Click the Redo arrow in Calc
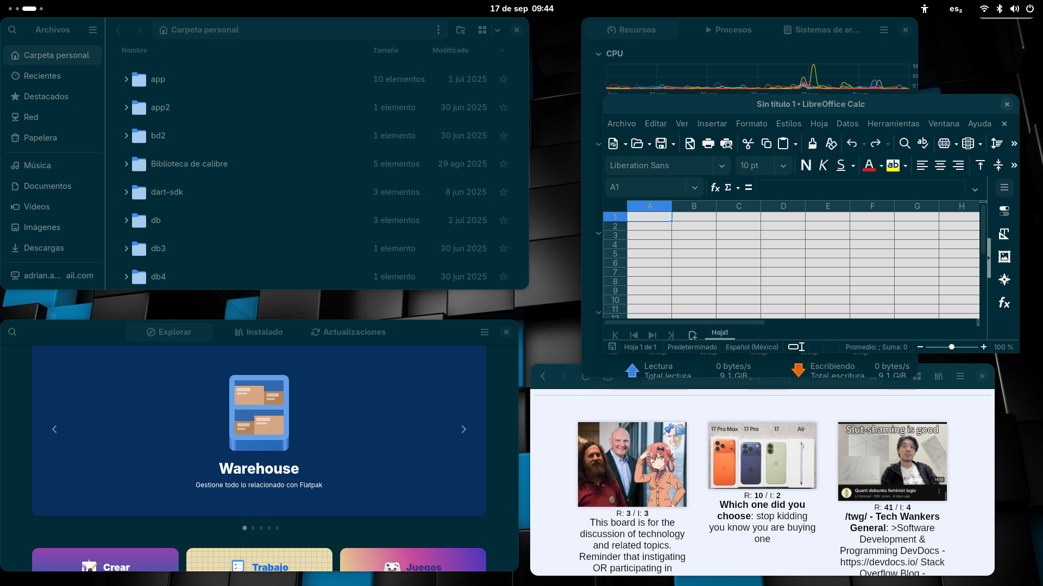Viewport: 1043px width, 586px height. pos(876,144)
